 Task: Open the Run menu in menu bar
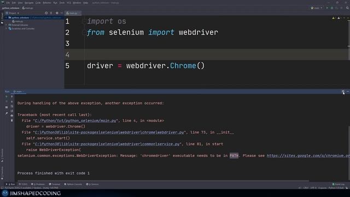pyautogui.click(x=55, y=3)
